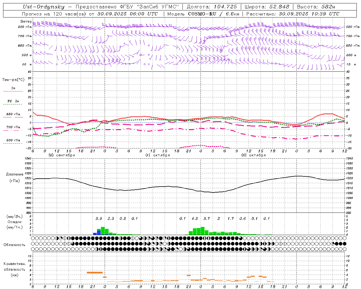Viewport: 361px width, 289px height.
Task: Click the (мм/3ч.) precipitation unit label
Action: coord(15,216)
